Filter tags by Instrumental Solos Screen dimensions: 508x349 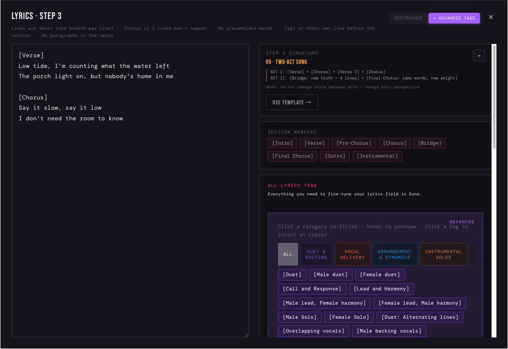tap(443, 254)
